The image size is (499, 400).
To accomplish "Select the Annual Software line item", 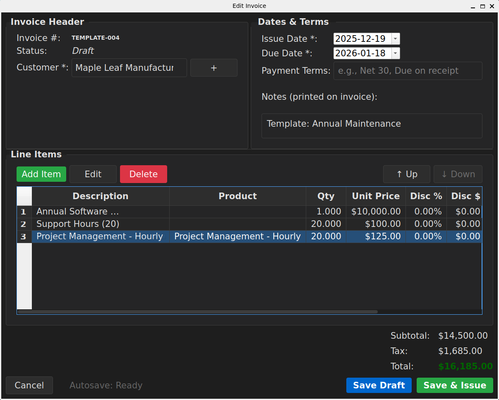I will (x=101, y=211).
